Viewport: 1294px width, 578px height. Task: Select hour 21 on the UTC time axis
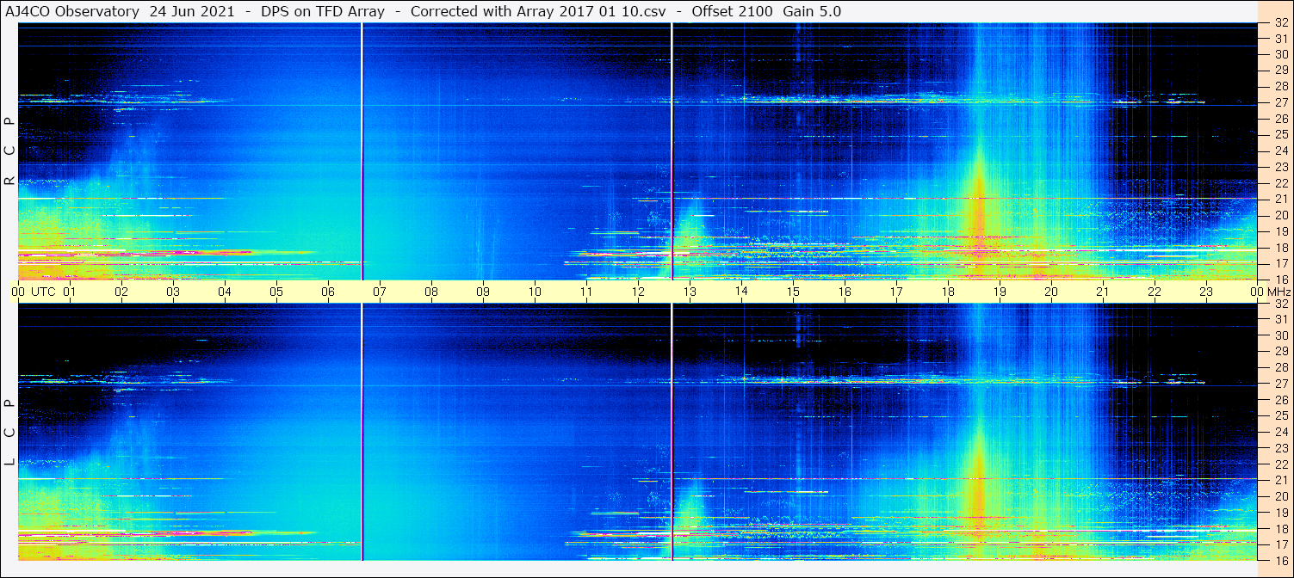click(1103, 292)
